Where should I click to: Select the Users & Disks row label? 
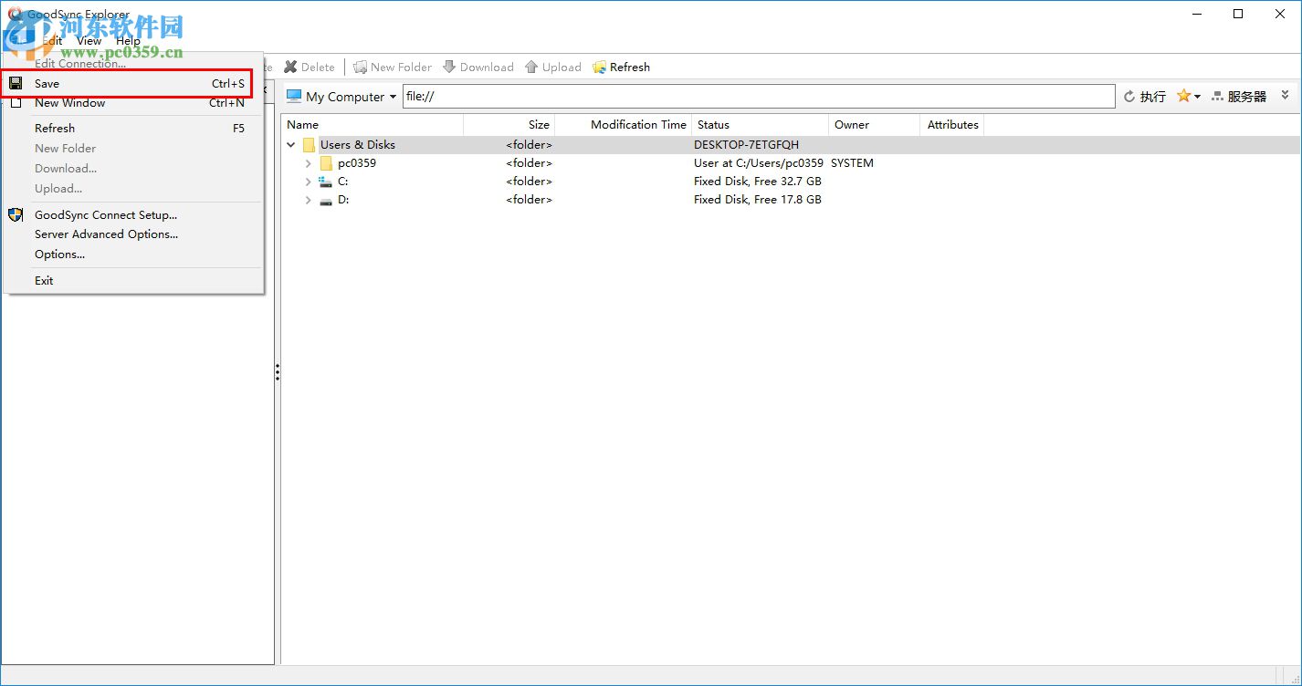(x=358, y=145)
